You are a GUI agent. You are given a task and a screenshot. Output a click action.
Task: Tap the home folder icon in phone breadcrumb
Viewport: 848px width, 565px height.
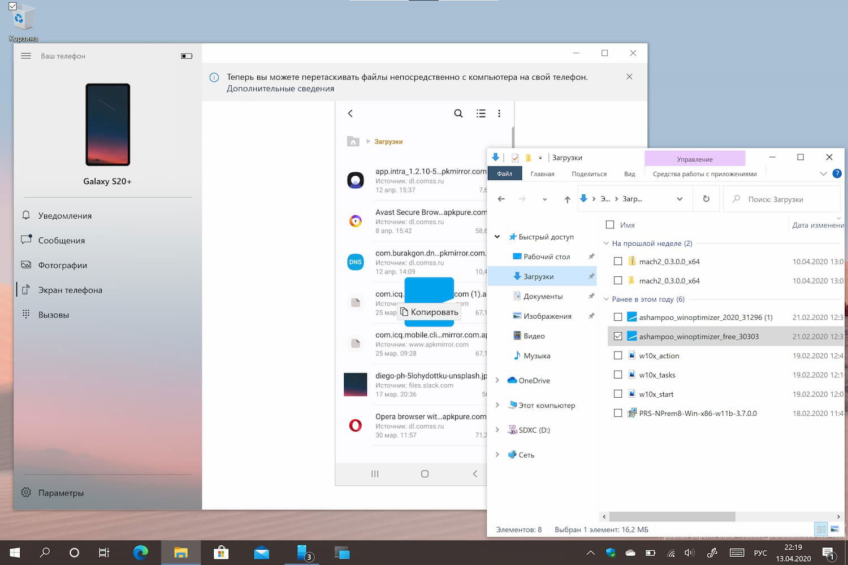click(x=353, y=141)
